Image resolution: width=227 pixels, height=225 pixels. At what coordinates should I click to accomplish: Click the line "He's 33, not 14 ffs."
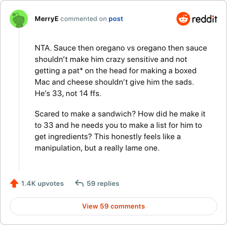68,94
